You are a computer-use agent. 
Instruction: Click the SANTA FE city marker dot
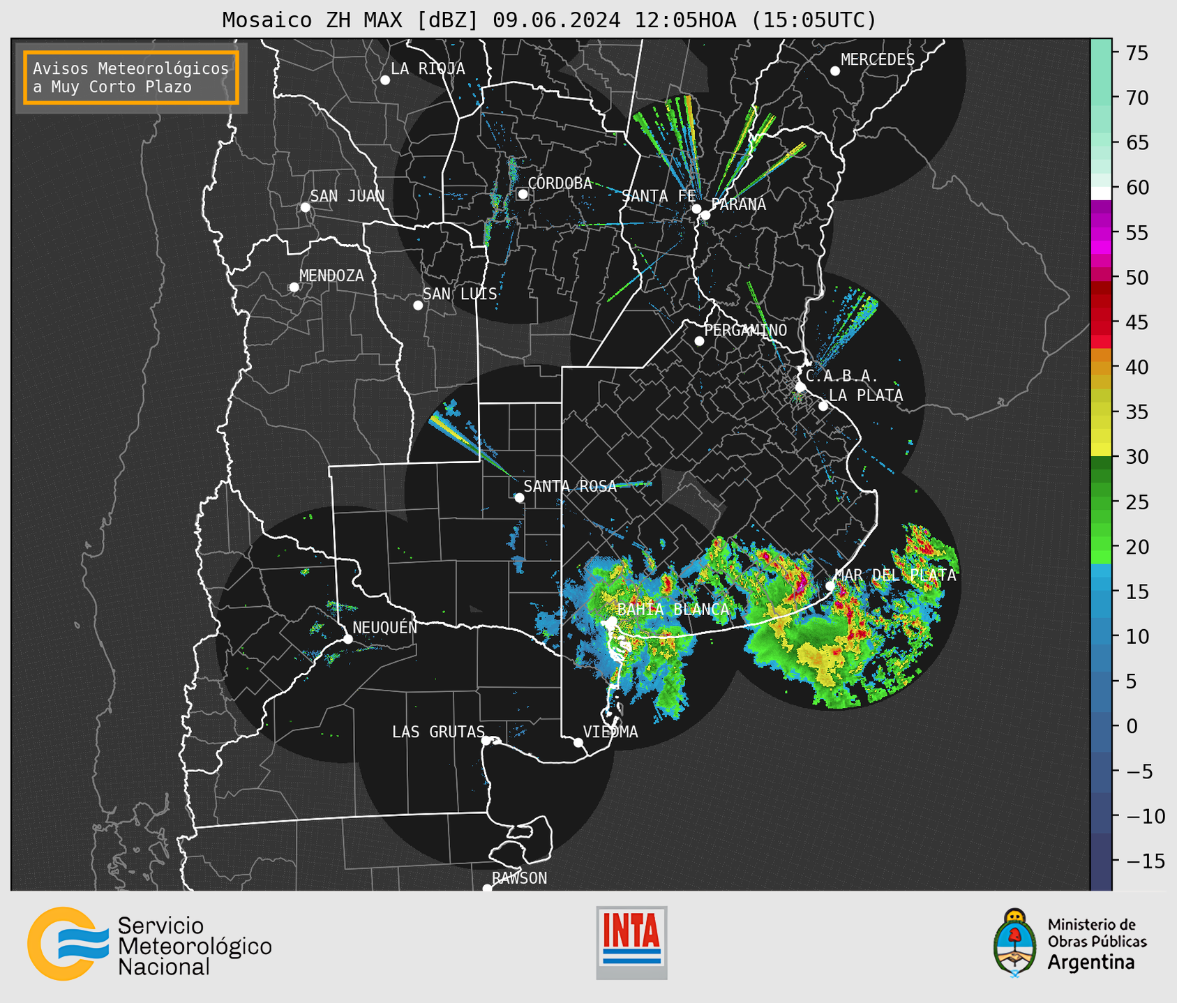[x=696, y=209]
